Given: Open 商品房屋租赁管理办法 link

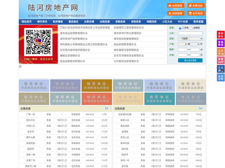Looking at the screenshot, I should [x=72, y=61].
